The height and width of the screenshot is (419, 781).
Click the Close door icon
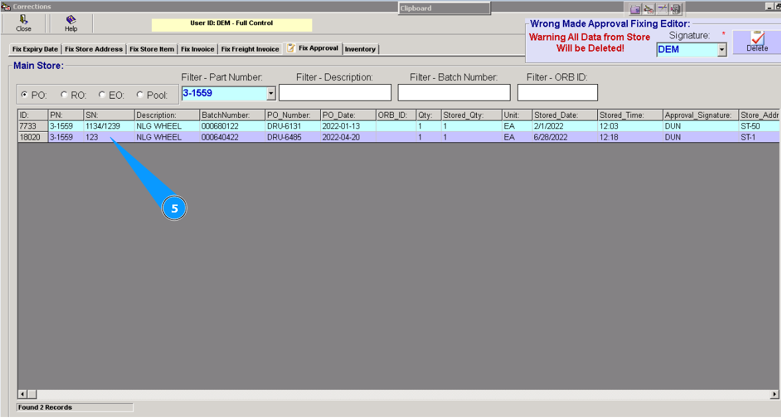pos(23,19)
